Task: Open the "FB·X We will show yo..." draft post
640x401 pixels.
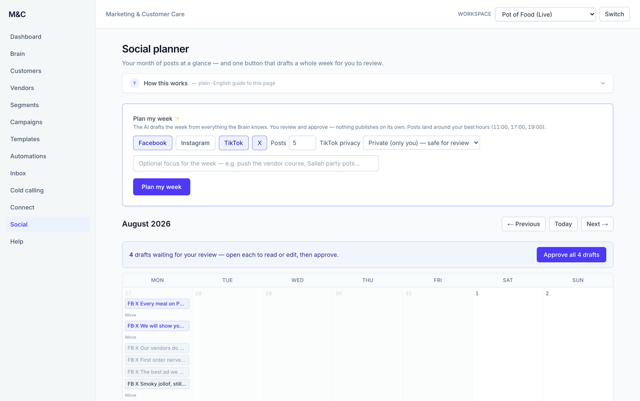Action: coord(157,326)
